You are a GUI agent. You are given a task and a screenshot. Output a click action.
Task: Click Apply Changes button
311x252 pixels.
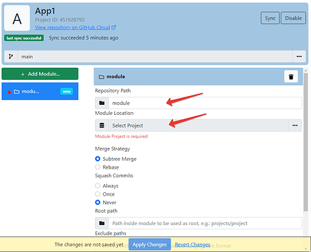point(149,245)
